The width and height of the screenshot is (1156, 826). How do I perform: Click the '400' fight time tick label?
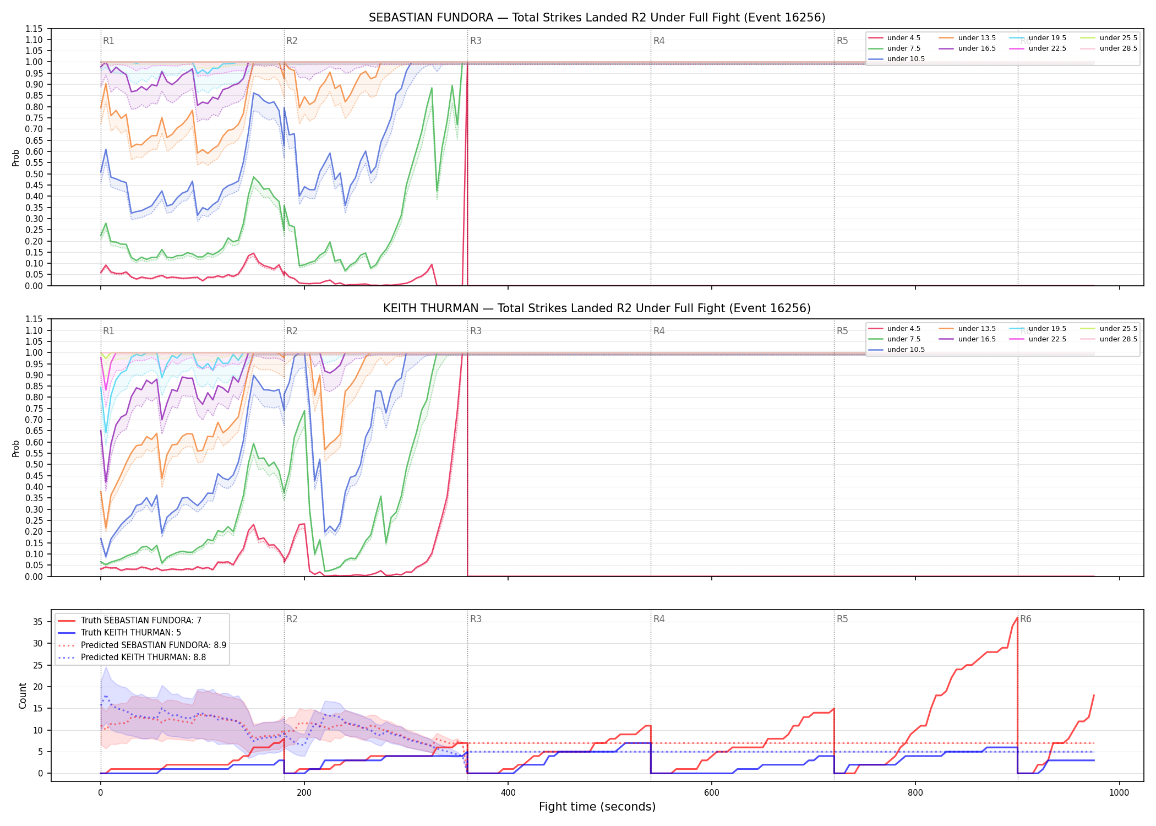coord(508,793)
